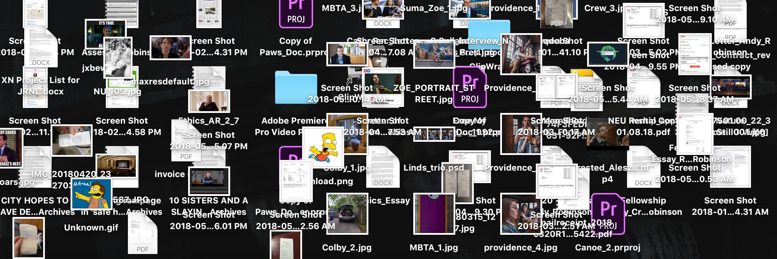The width and height of the screenshot is (777, 259).
Task: Select the theater auditorium photo thumbnail
Action: tap(116, 166)
